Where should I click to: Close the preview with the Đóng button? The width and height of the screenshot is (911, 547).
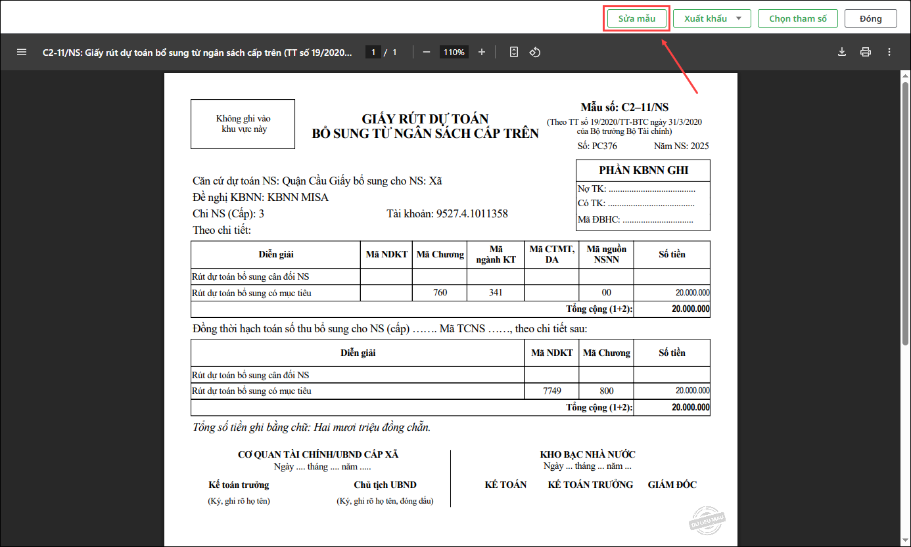871,18
